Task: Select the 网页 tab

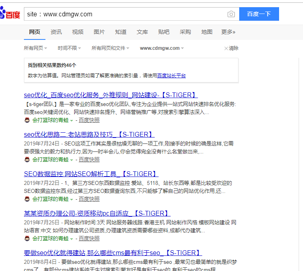Action: coord(35,32)
